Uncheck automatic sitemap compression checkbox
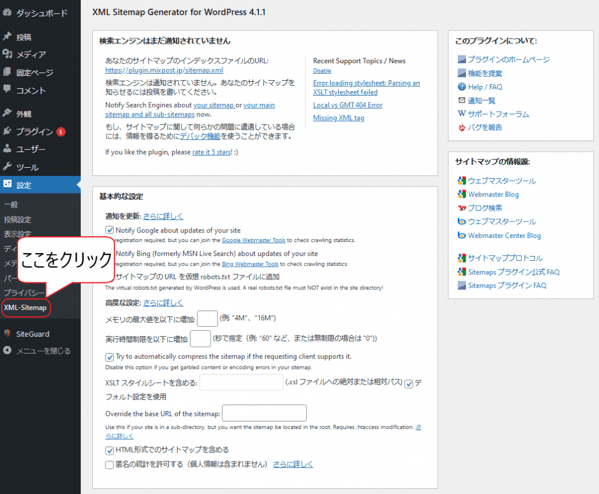Image resolution: width=599 pixels, height=494 pixels. 109,357
